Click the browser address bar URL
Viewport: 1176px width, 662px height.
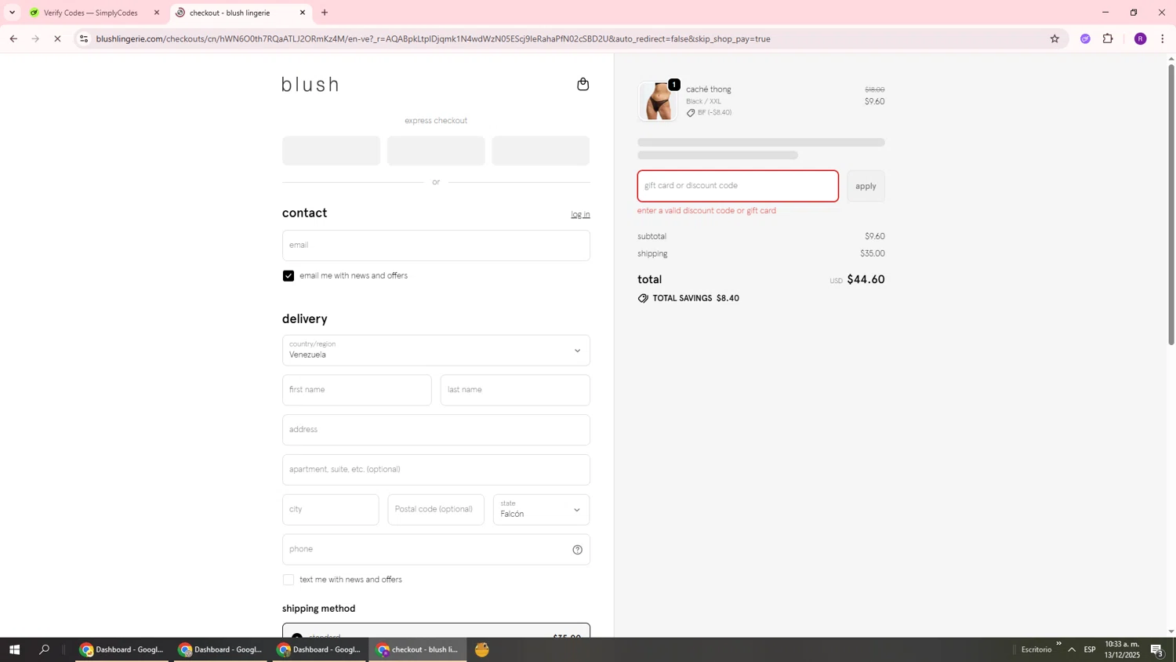(433, 38)
